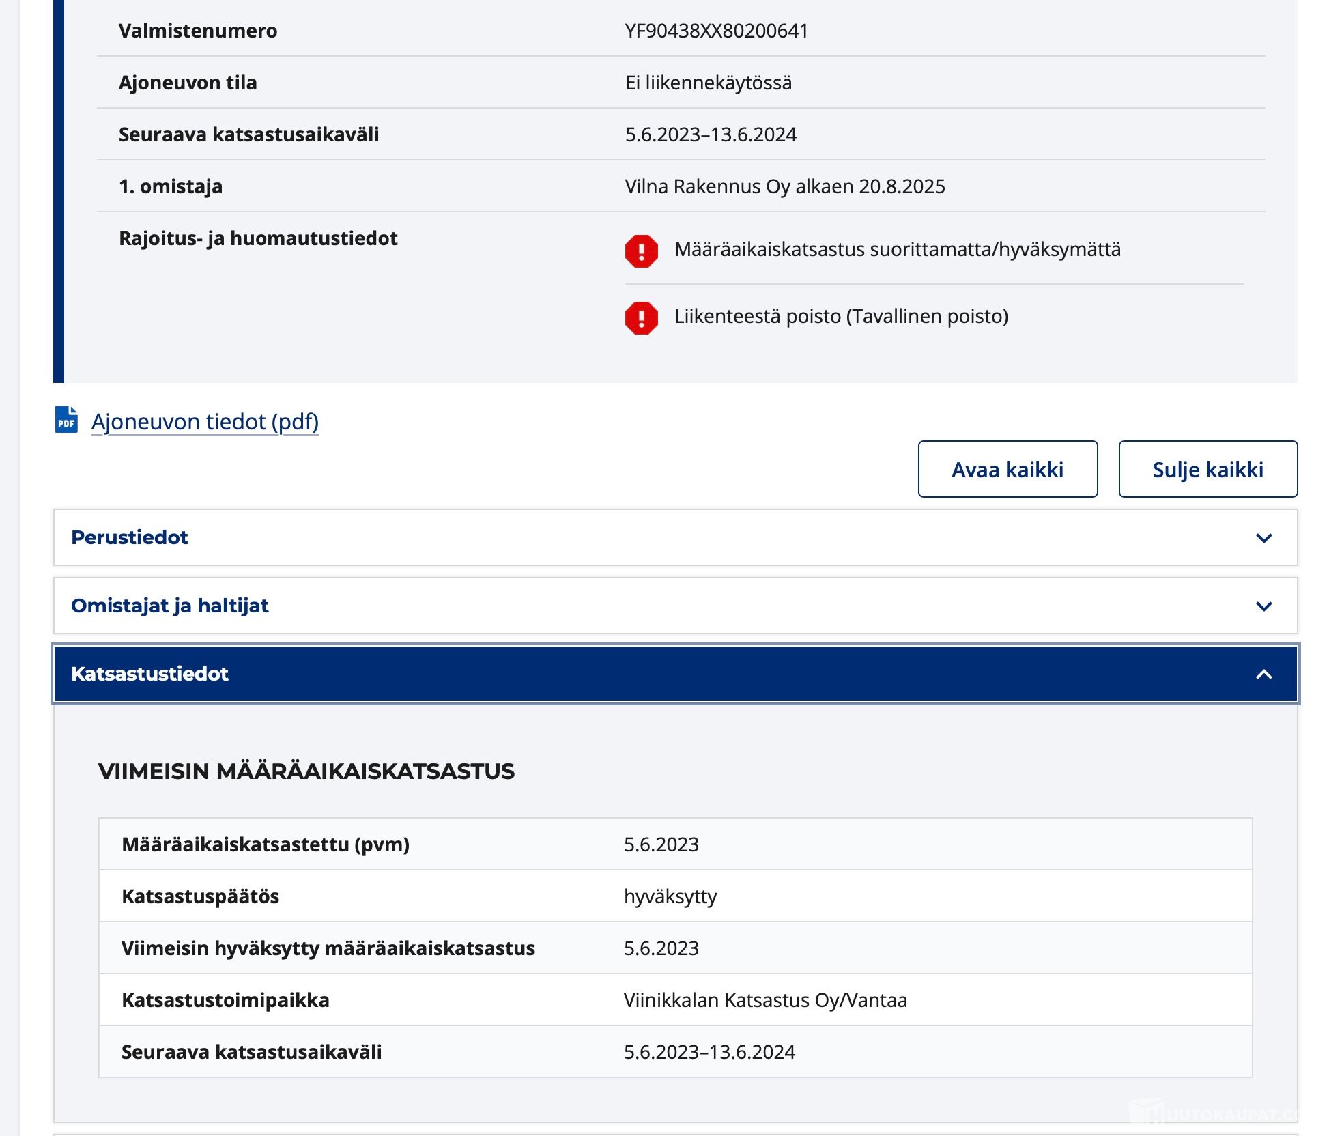Click red warning icon for Määräaikaiskatsastus

[x=641, y=251]
